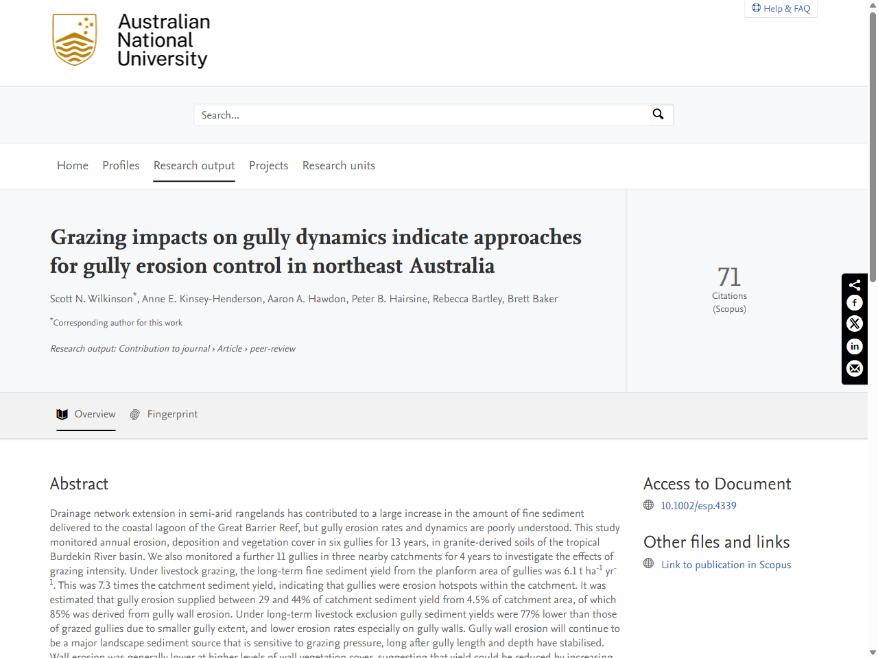Screen dimensions: 878x658
Task: Go to the Projects section
Action: pyautogui.click(x=268, y=165)
